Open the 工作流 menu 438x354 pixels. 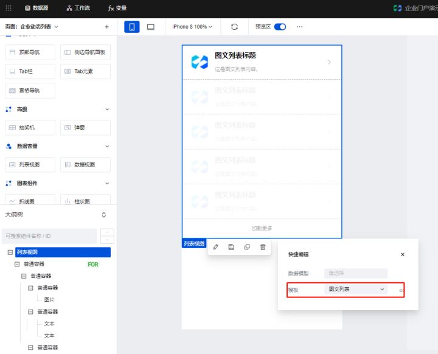[x=78, y=8]
